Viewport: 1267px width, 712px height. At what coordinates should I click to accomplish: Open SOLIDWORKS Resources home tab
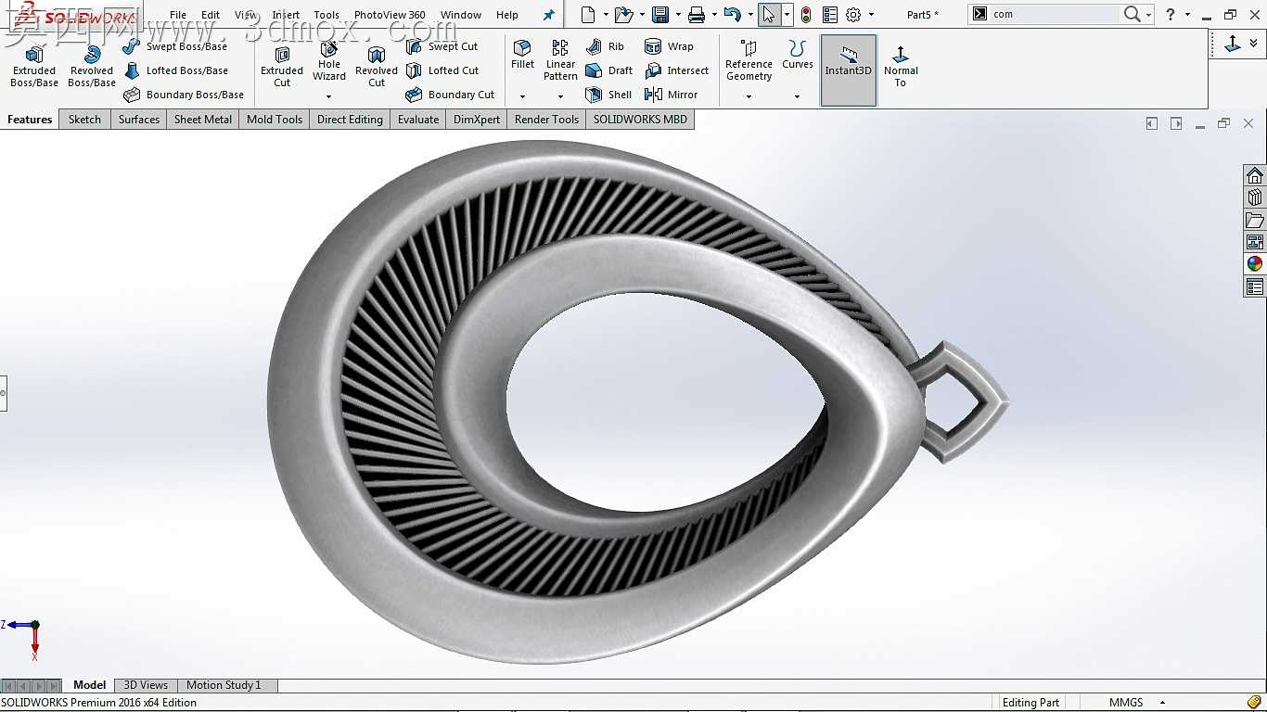[x=1255, y=176]
